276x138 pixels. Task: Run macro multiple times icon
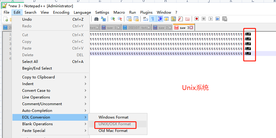pos(218,19)
